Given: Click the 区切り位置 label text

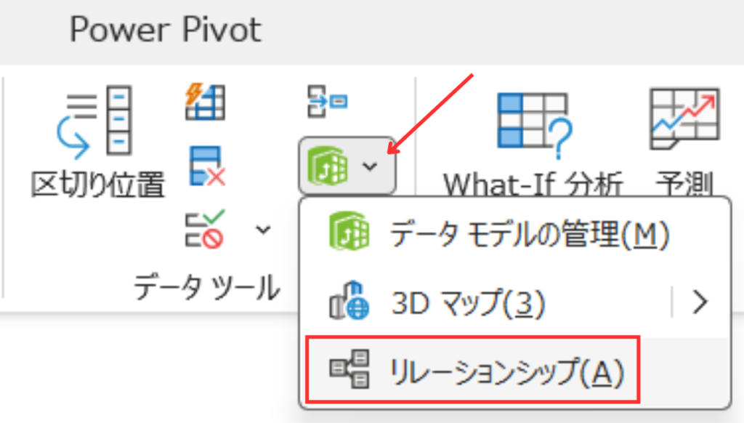Looking at the screenshot, I should coord(98,185).
